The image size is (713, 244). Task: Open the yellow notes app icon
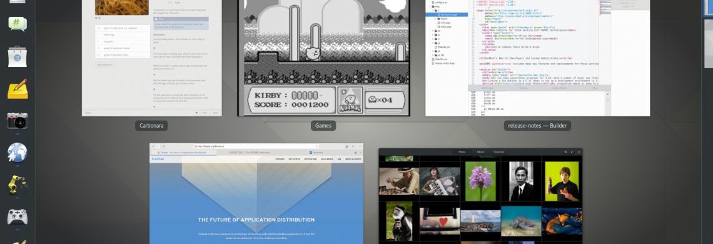tap(18, 89)
